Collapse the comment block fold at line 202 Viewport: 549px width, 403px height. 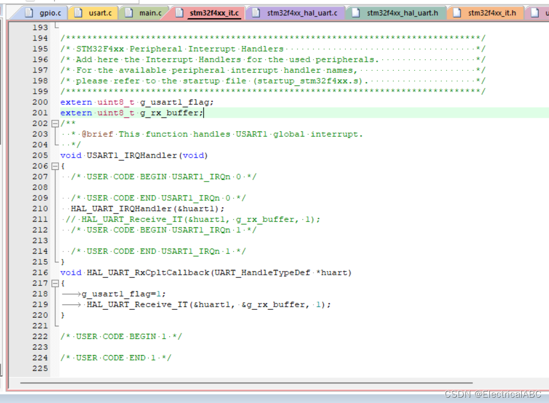56,123
